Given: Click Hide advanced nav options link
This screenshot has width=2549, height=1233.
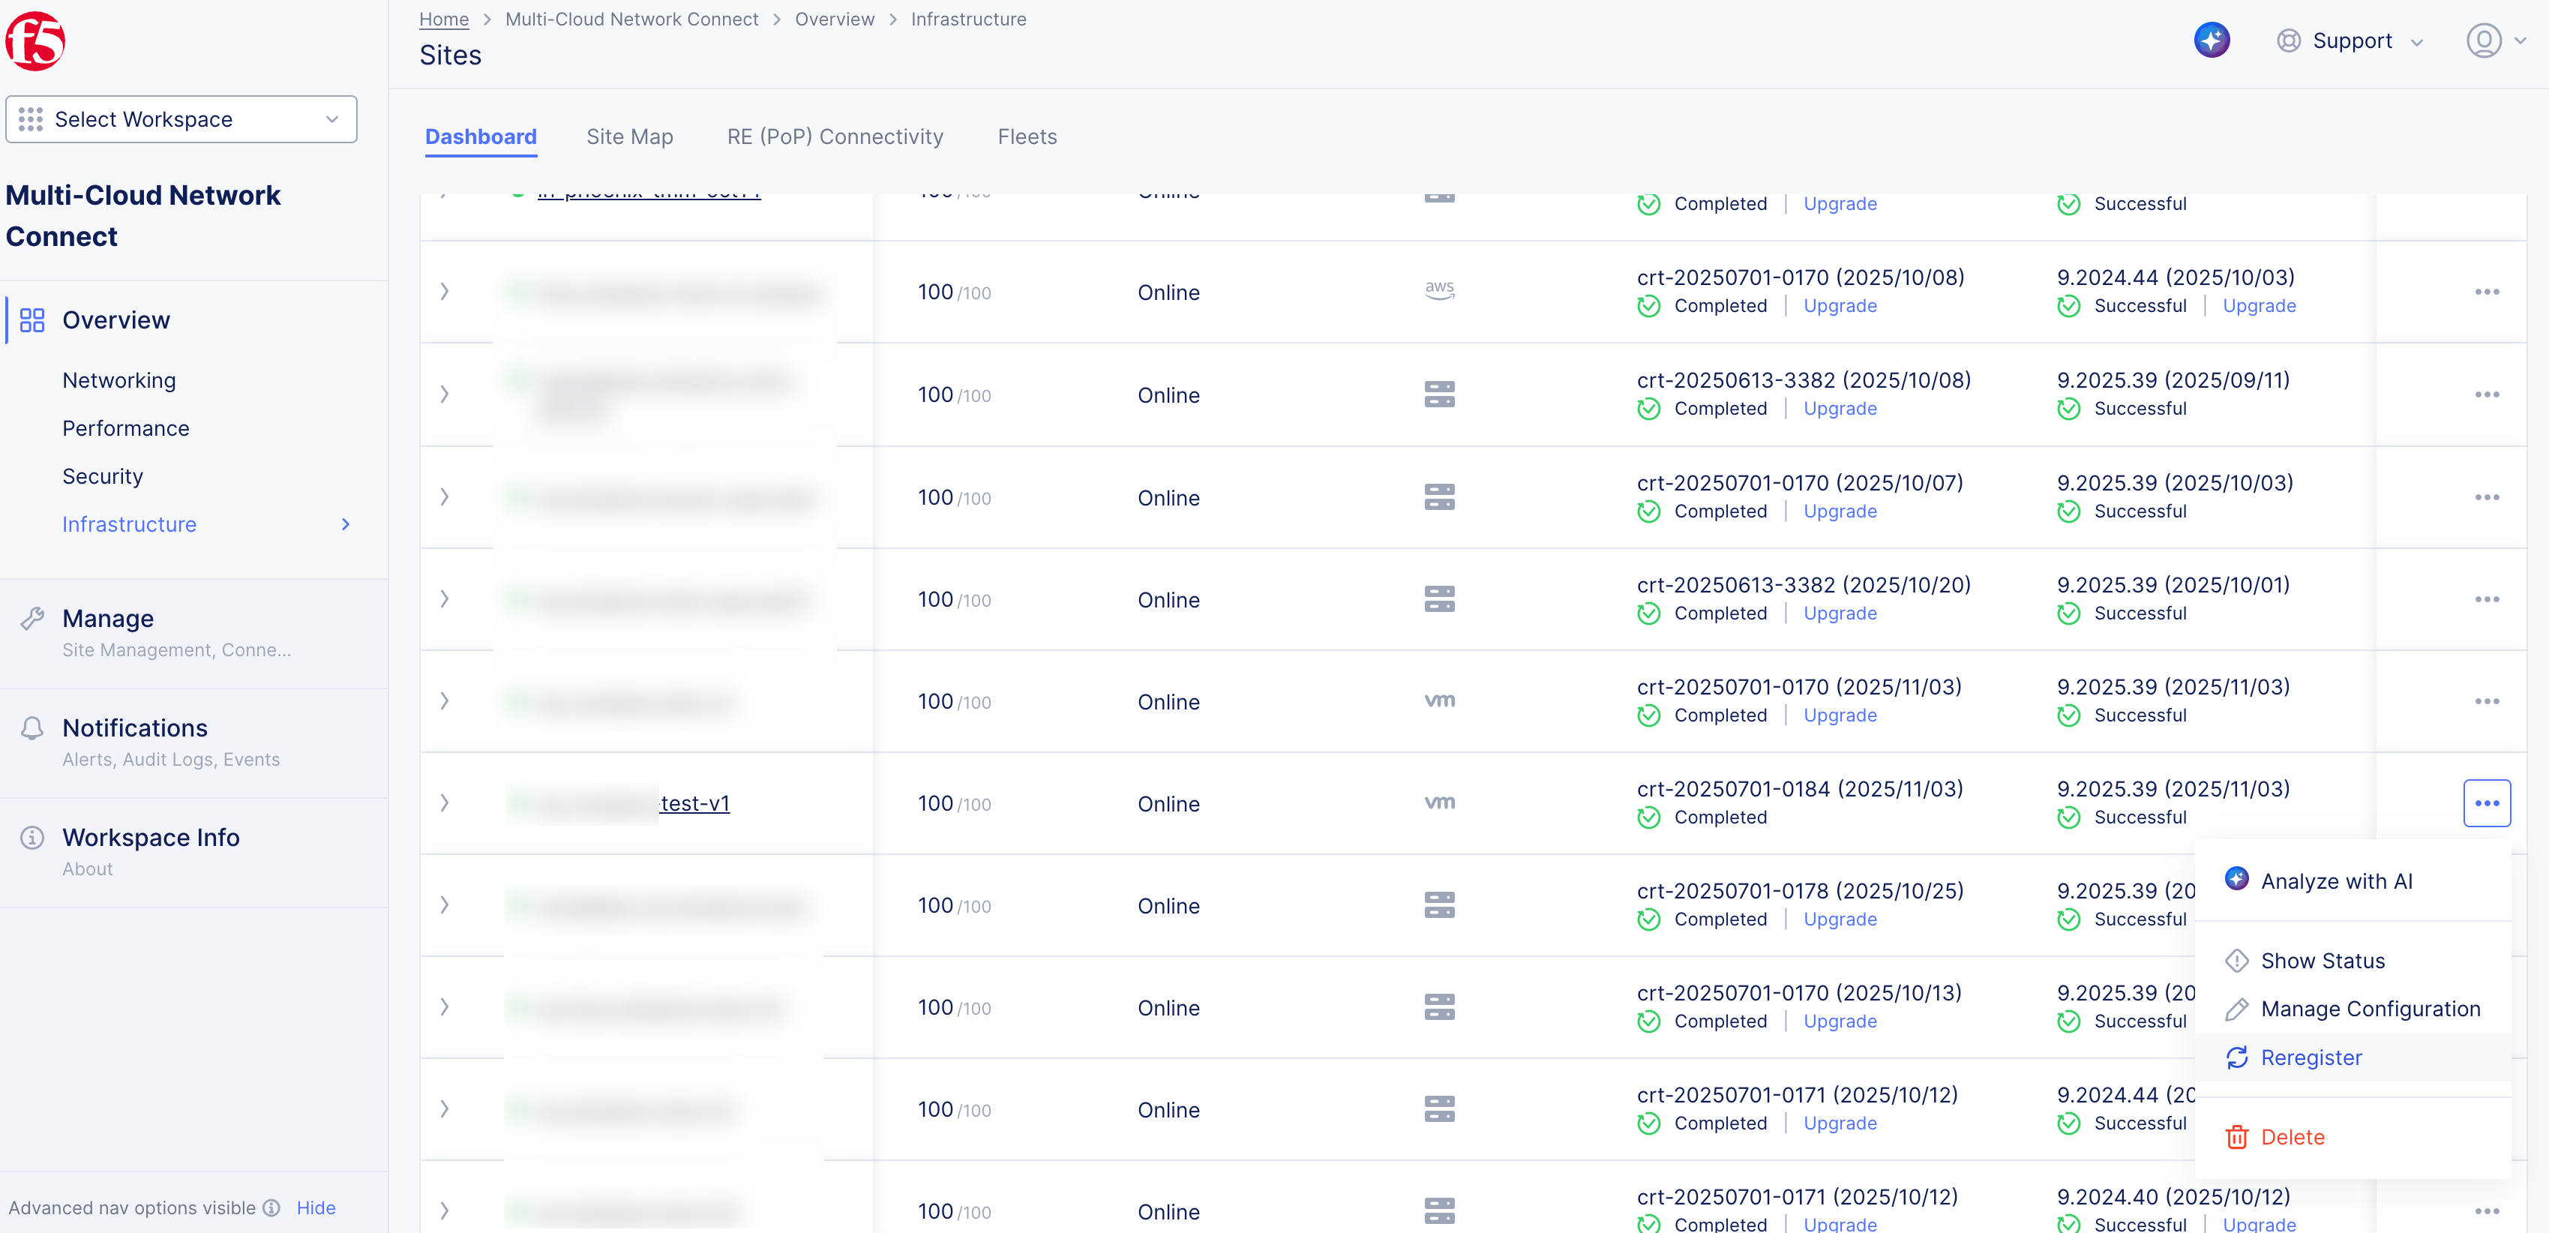Looking at the screenshot, I should pyautogui.click(x=316, y=1207).
